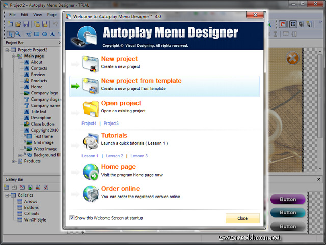The width and height of the screenshot is (326, 245).
Task: Select the letter A text tool
Action: [x=52, y=34]
